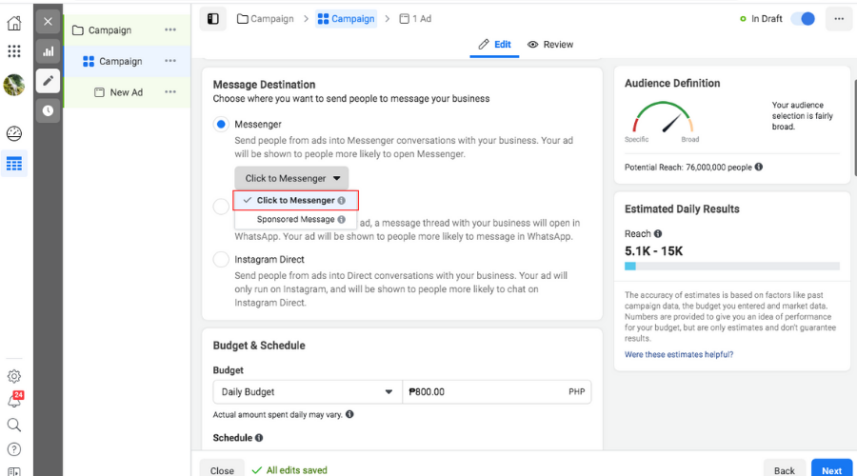Click the Close button
The width and height of the screenshot is (857, 476).
222,469
